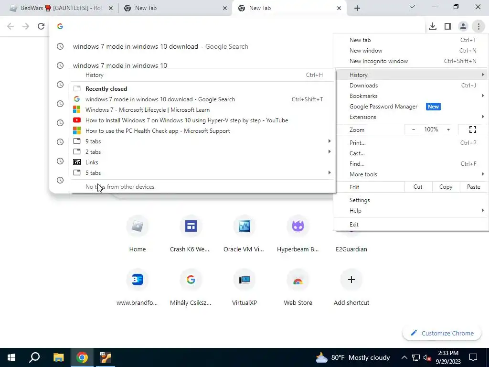Image resolution: width=489 pixels, height=367 pixels.
Task: Open the Help submenu
Action: [x=411, y=211]
